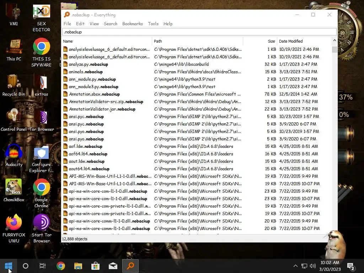Launch Tor Browser desktop icon
This screenshot has width=364, height=273.
(x=42, y=121)
